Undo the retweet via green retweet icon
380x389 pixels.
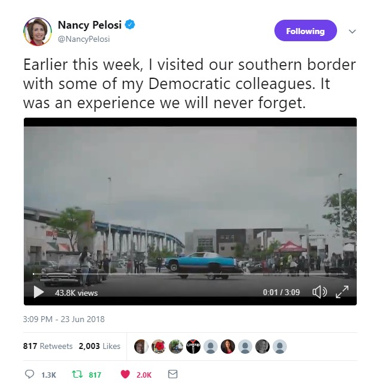[77, 374]
